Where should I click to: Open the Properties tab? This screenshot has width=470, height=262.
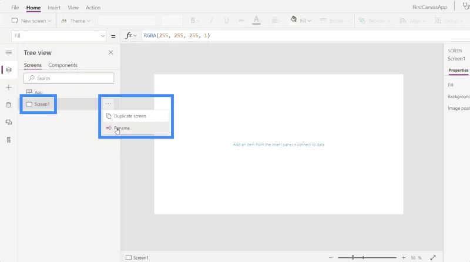coord(458,70)
